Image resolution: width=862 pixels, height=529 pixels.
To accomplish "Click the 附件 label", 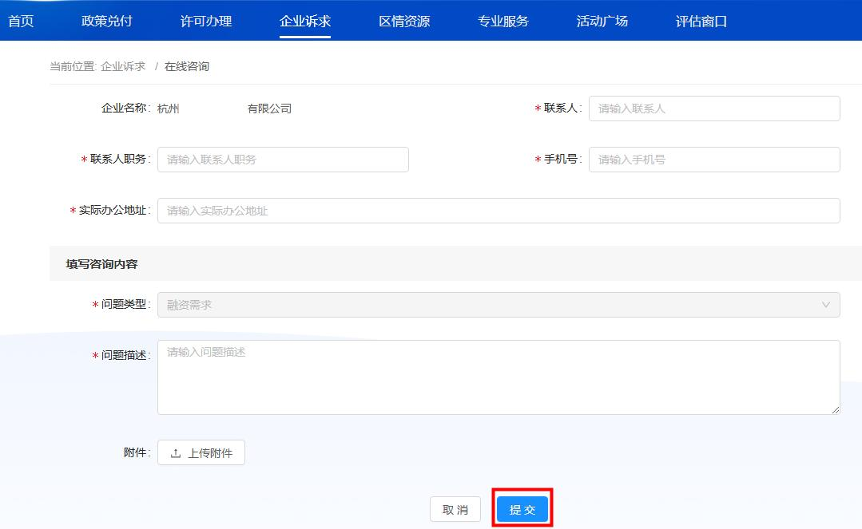I will pos(135,452).
